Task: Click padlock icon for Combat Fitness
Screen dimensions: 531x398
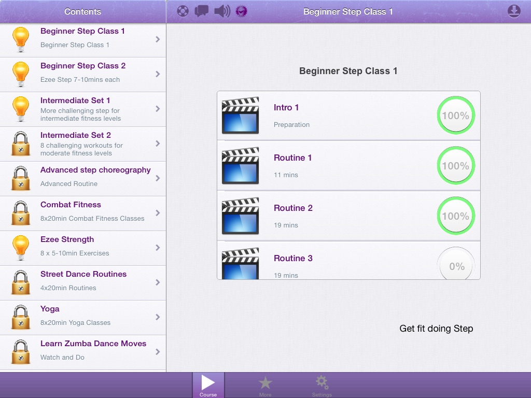Action: point(21,213)
